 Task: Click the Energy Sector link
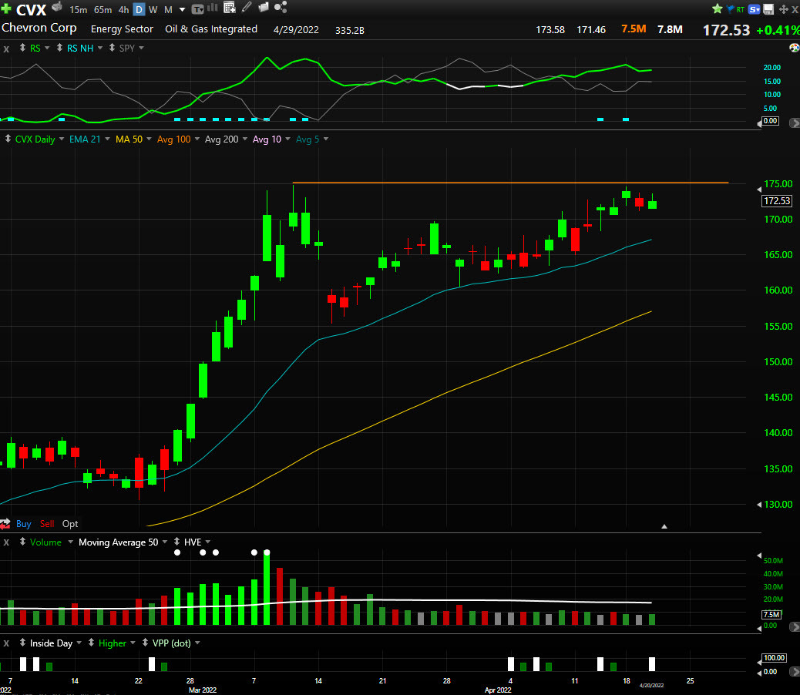click(x=122, y=29)
